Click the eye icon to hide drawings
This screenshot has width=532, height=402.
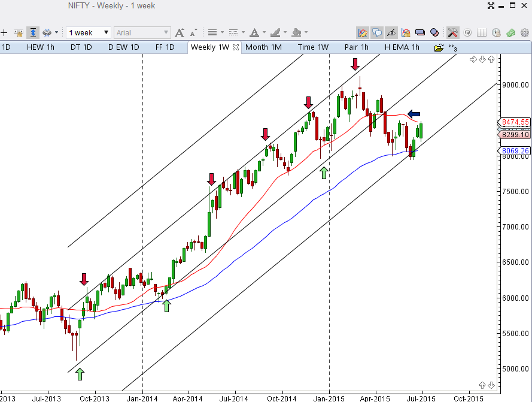390,32
